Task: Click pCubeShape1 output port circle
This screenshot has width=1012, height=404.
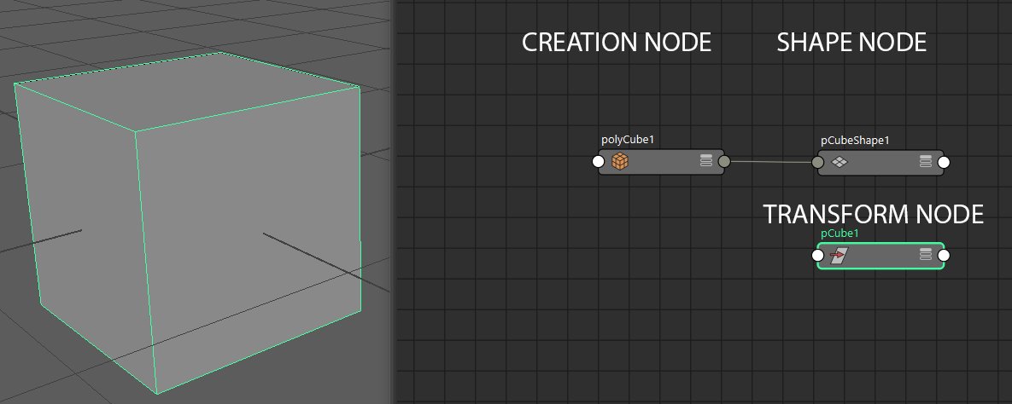Action: click(x=944, y=163)
